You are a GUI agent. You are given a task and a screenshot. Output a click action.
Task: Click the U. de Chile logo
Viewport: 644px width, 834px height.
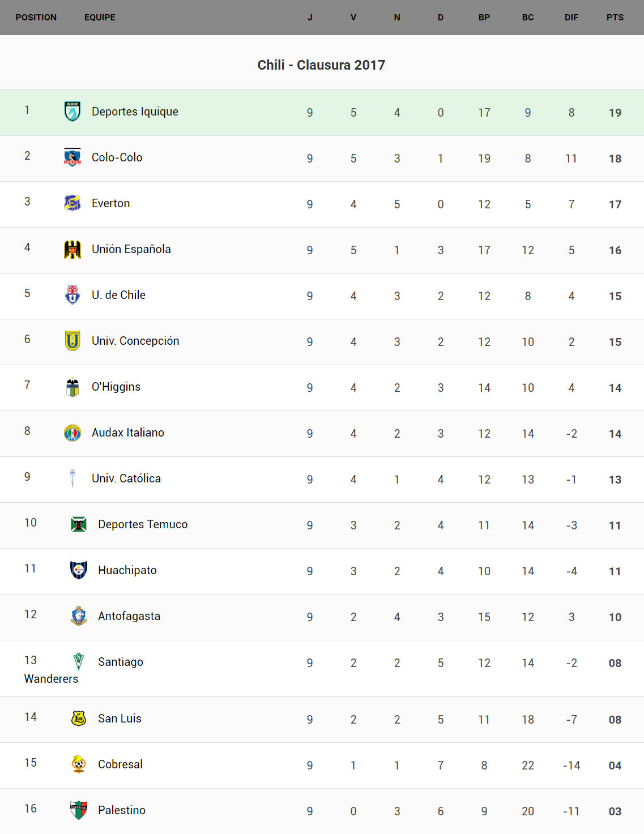coord(72,295)
